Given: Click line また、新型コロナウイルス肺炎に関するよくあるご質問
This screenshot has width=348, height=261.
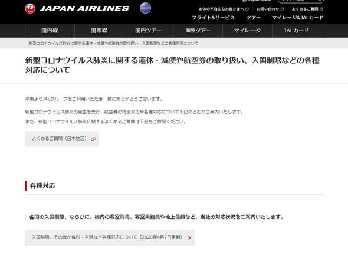Looking at the screenshot, I should (x=106, y=122).
